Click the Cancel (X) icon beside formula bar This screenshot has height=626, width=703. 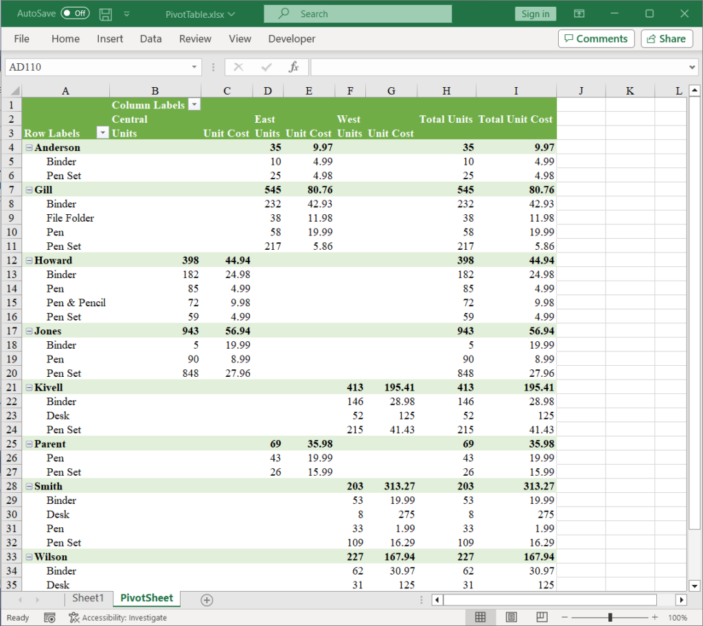[x=239, y=67]
